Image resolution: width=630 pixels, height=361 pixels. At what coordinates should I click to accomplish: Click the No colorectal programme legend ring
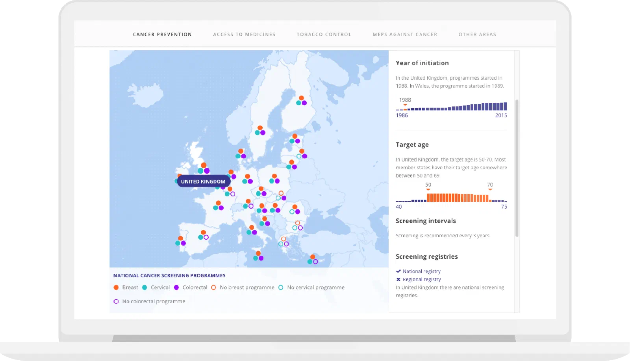click(116, 301)
